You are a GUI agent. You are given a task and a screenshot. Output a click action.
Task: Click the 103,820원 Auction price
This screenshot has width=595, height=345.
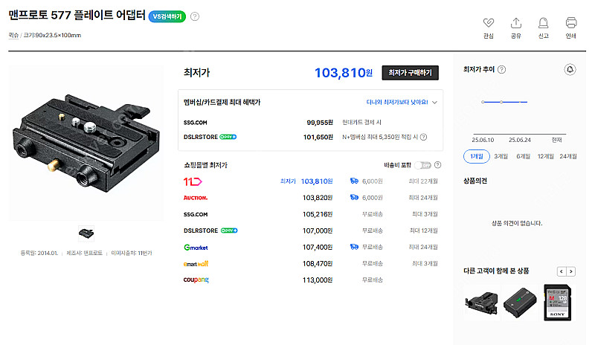318,198
